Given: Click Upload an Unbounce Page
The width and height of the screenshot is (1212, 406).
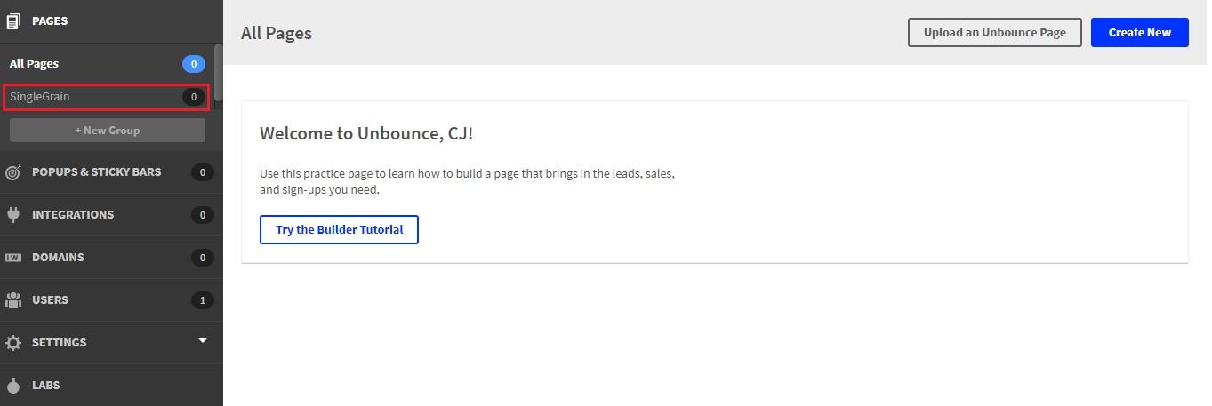Looking at the screenshot, I should point(994,33).
